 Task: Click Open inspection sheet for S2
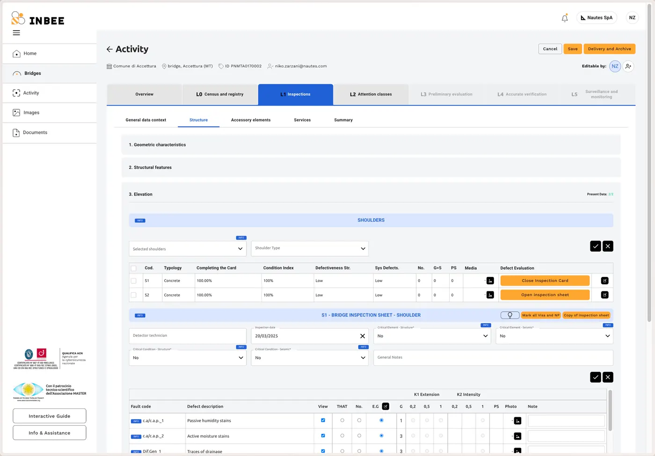pyautogui.click(x=545, y=295)
